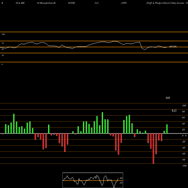Click the RSI value label '48.66'
Viewport: 188px width, 188px height.
coord(173,46)
